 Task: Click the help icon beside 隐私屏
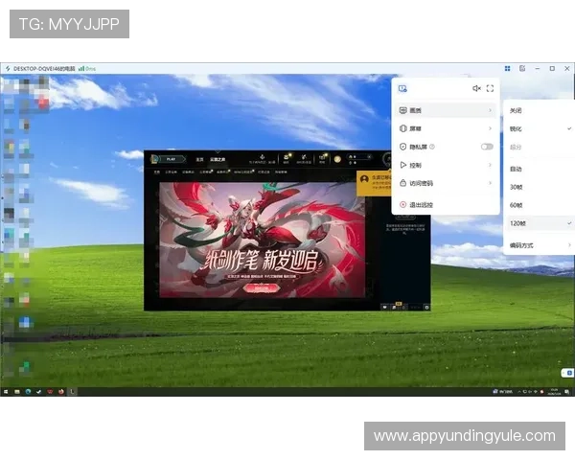(x=433, y=147)
